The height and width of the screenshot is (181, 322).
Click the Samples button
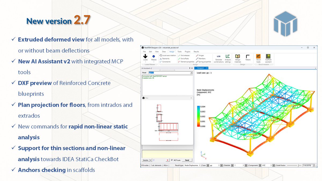[x=145, y=160]
